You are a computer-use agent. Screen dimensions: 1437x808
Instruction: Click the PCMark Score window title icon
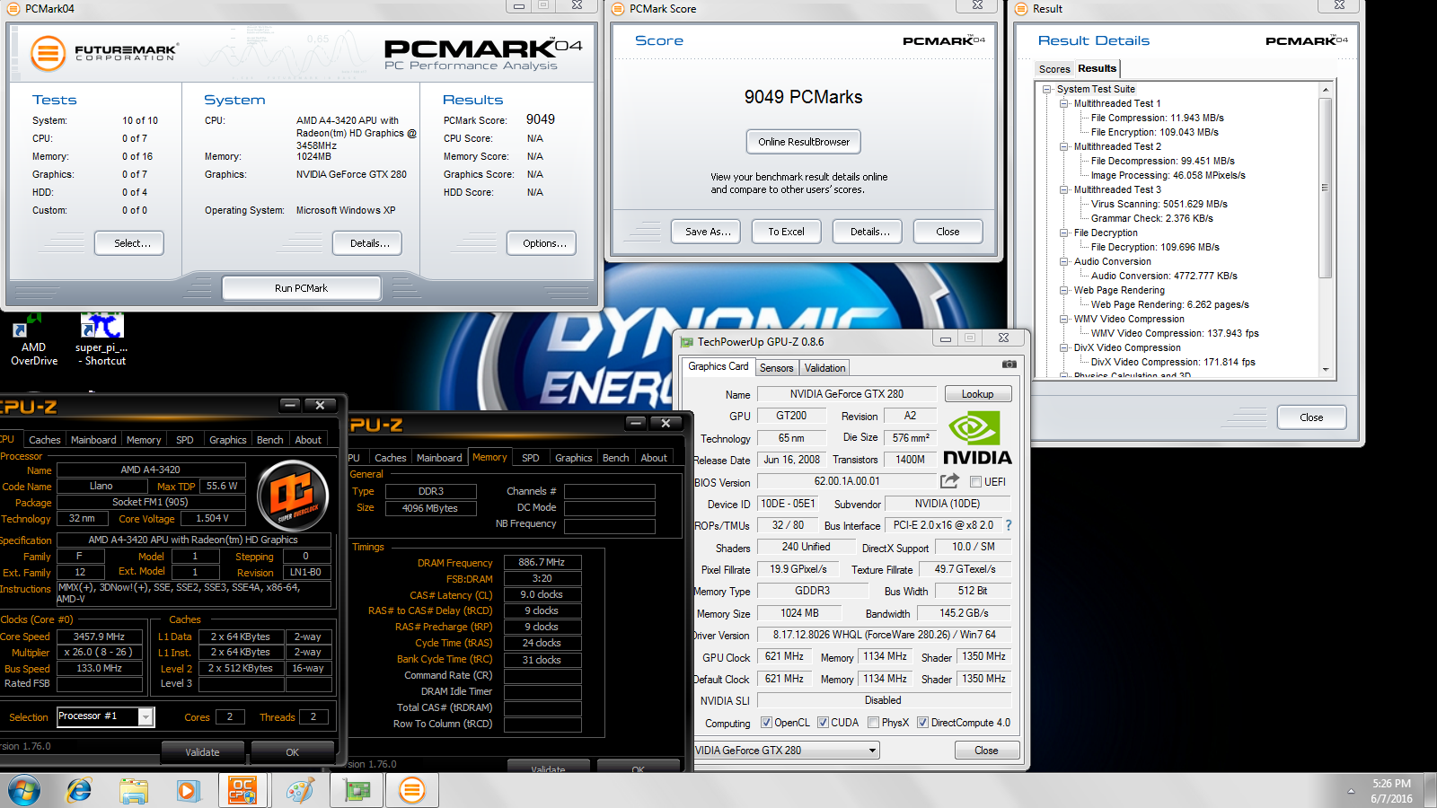pyautogui.click(x=618, y=9)
